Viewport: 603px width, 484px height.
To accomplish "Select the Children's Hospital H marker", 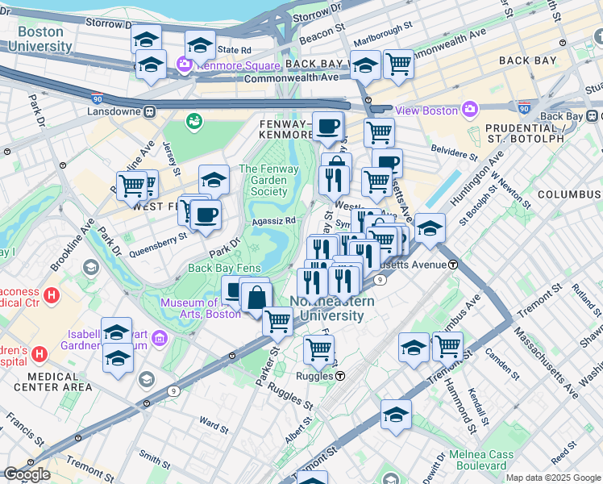I will click(40, 354).
